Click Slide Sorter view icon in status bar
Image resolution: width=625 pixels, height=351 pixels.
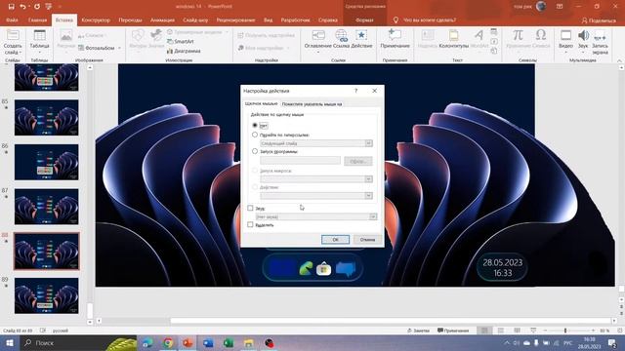(501, 331)
